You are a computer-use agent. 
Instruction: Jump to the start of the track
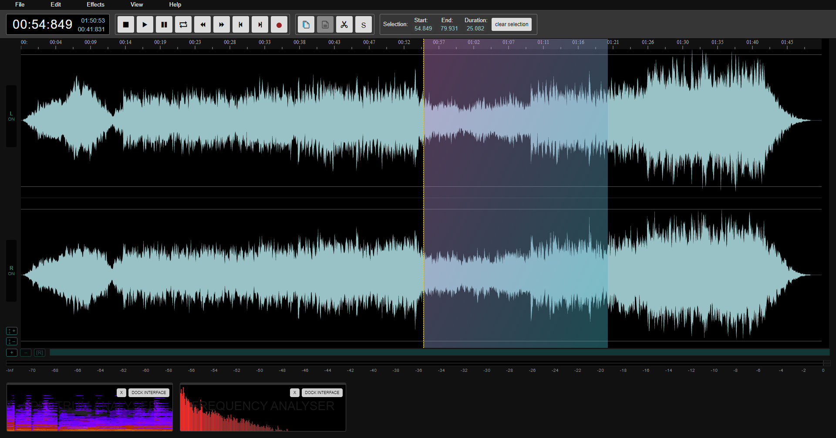tap(241, 24)
